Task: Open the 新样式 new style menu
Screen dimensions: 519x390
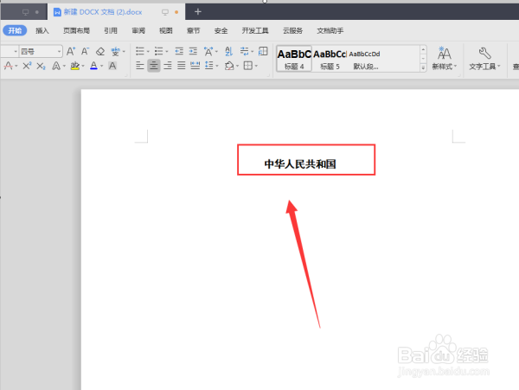Action: point(445,58)
